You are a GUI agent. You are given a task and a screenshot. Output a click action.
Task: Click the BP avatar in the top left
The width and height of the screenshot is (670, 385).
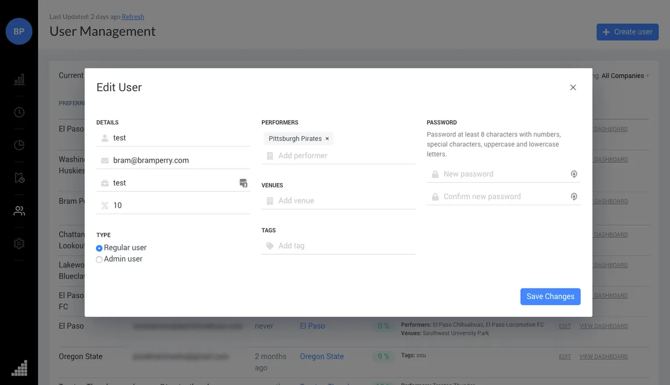(x=19, y=32)
